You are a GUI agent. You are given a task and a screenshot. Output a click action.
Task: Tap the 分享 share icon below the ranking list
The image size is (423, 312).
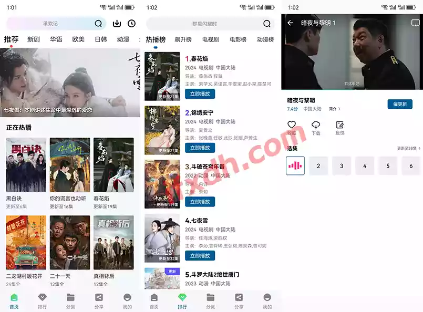point(239,297)
